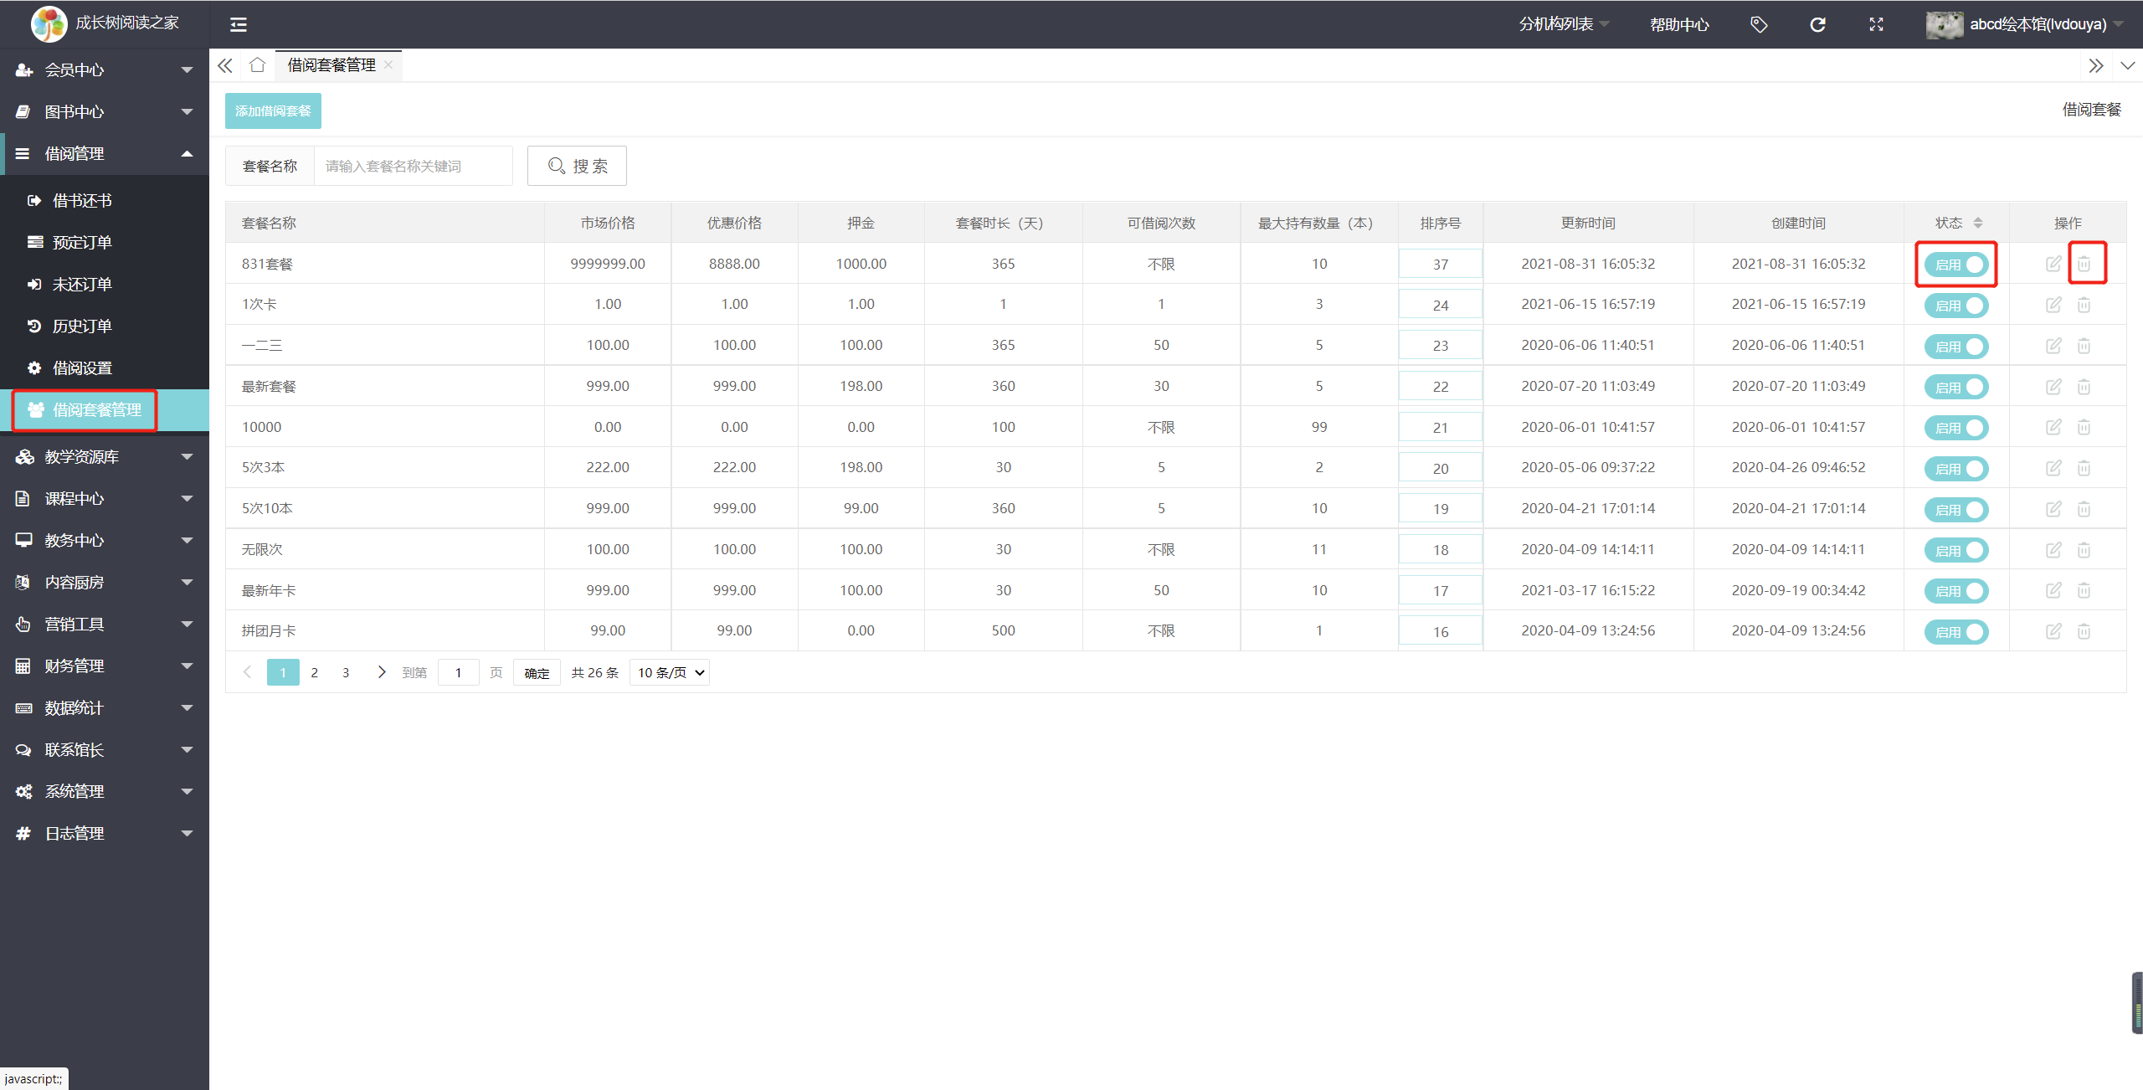Open 分机构列表 dropdown in header
Viewport: 2143px width, 1090px height.
(x=1564, y=24)
